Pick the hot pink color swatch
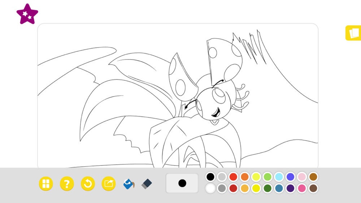The height and width of the screenshot is (203, 361). coord(302,188)
